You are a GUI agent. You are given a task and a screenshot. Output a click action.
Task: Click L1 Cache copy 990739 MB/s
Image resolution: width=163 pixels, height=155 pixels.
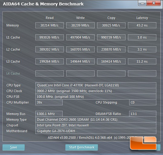[x=111, y=37]
